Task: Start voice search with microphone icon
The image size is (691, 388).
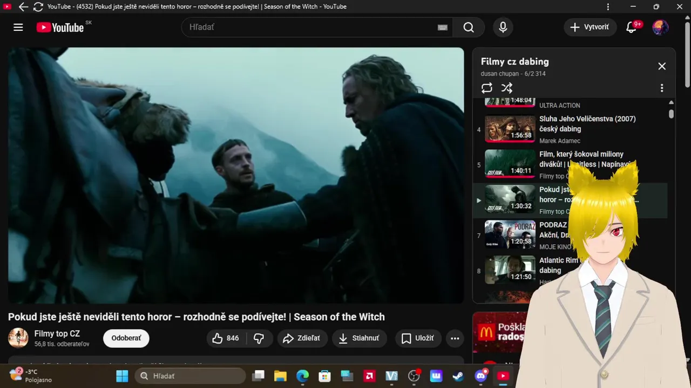Action: click(x=503, y=27)
